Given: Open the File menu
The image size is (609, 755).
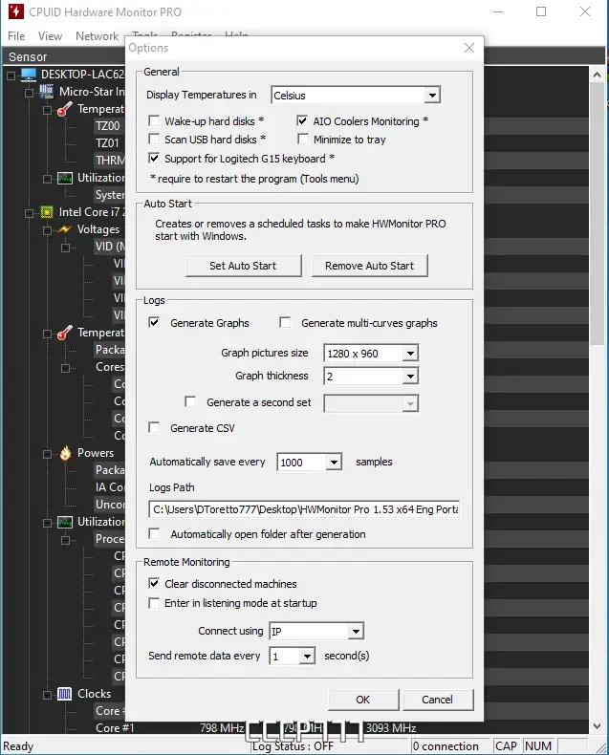Looking at the screenshot, I should [x=16, y=36].
